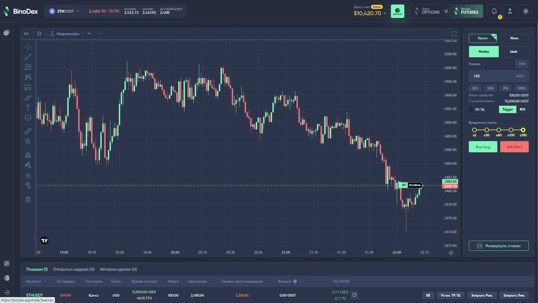Set leverage slider to x60

click(x=499, y=130)
